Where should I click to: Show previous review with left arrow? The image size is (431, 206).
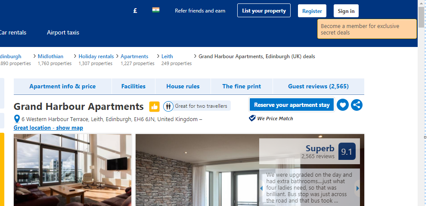[261, 188]
